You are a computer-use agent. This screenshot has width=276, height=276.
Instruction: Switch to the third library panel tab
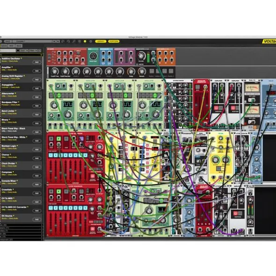(19, 46)
